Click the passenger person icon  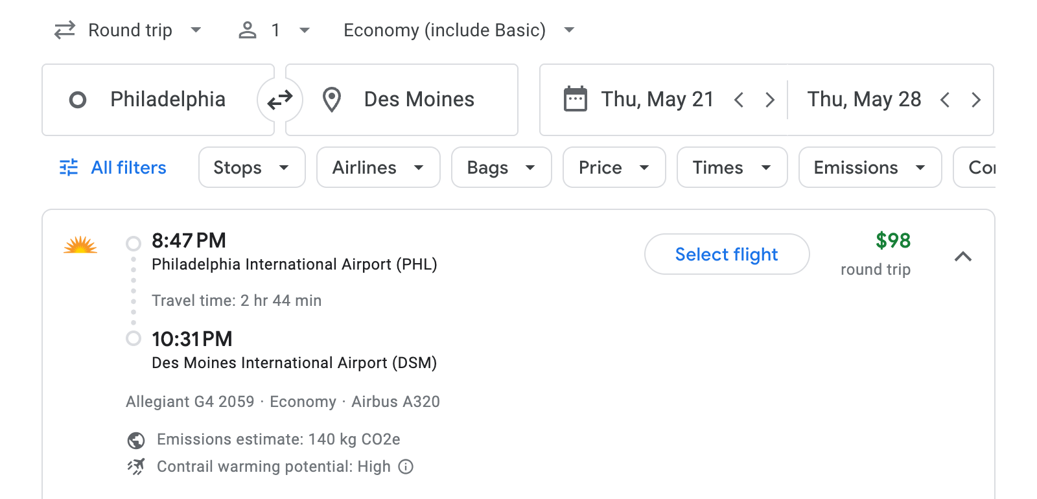coord(247,30)
